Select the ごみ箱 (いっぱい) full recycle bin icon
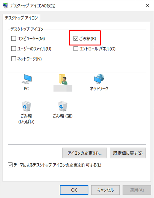The image size is (154, 198). point(26,106)
